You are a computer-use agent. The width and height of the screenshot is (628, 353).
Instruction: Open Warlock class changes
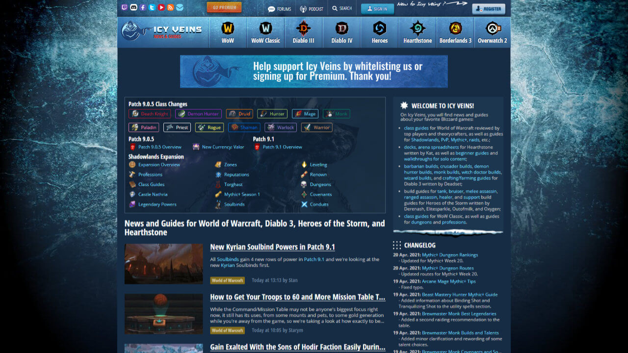(281, 127)
